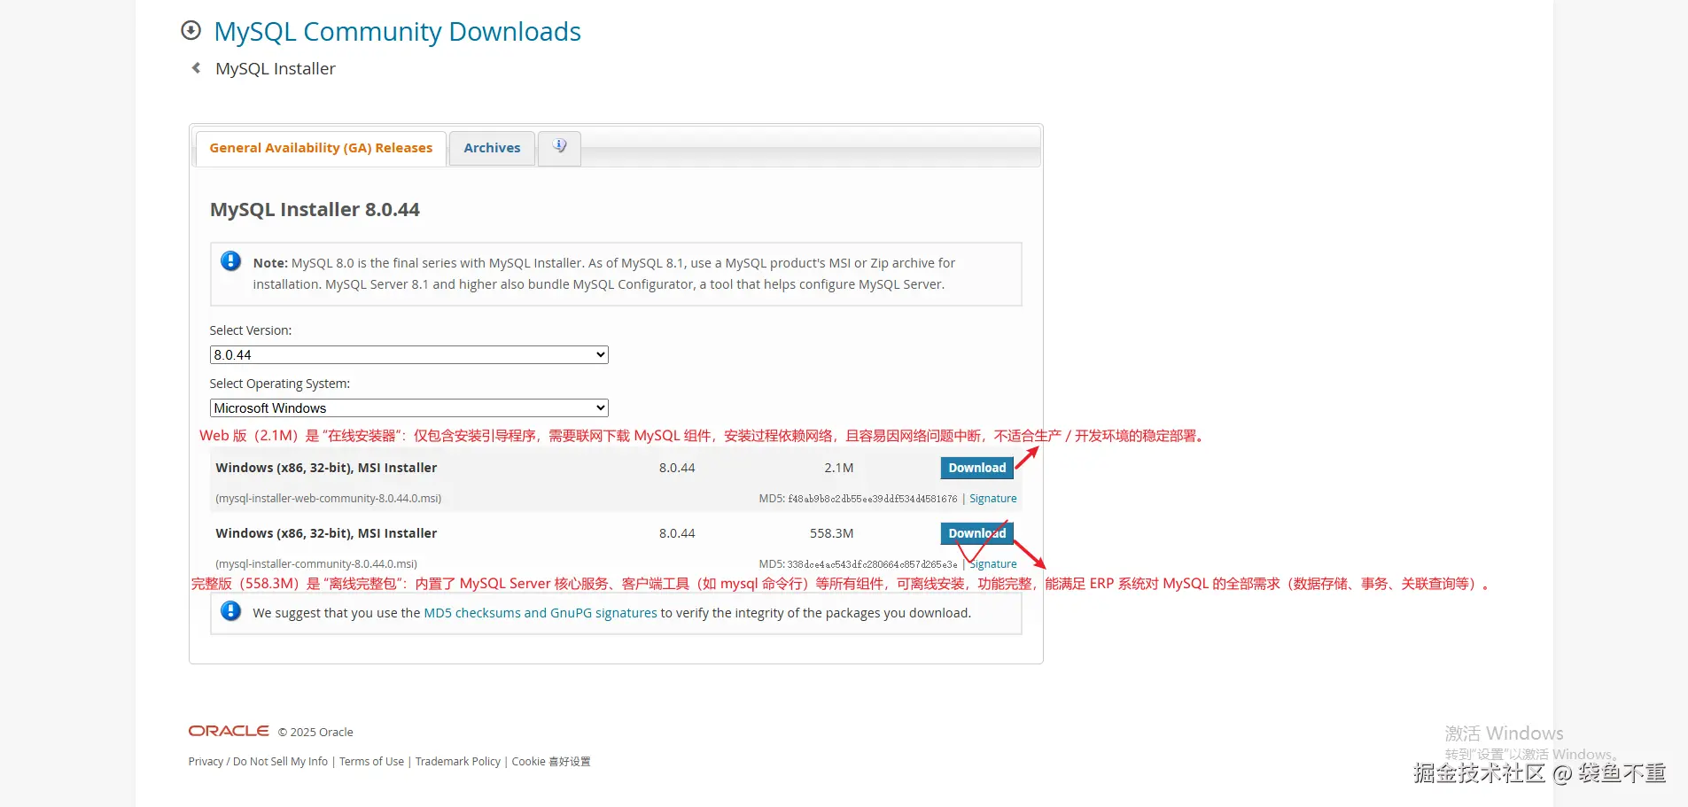Open the Trademark Policy footer link
The width and height of the screenshot is (1688, 807).
(x=458, y=762)
